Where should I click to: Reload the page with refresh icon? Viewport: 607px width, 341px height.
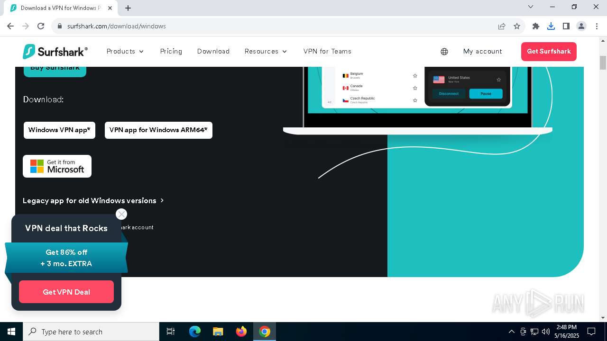click(41, 26)
